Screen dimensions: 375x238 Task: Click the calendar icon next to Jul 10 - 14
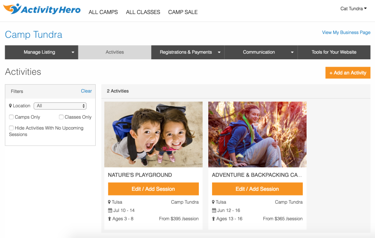[111, 210]
